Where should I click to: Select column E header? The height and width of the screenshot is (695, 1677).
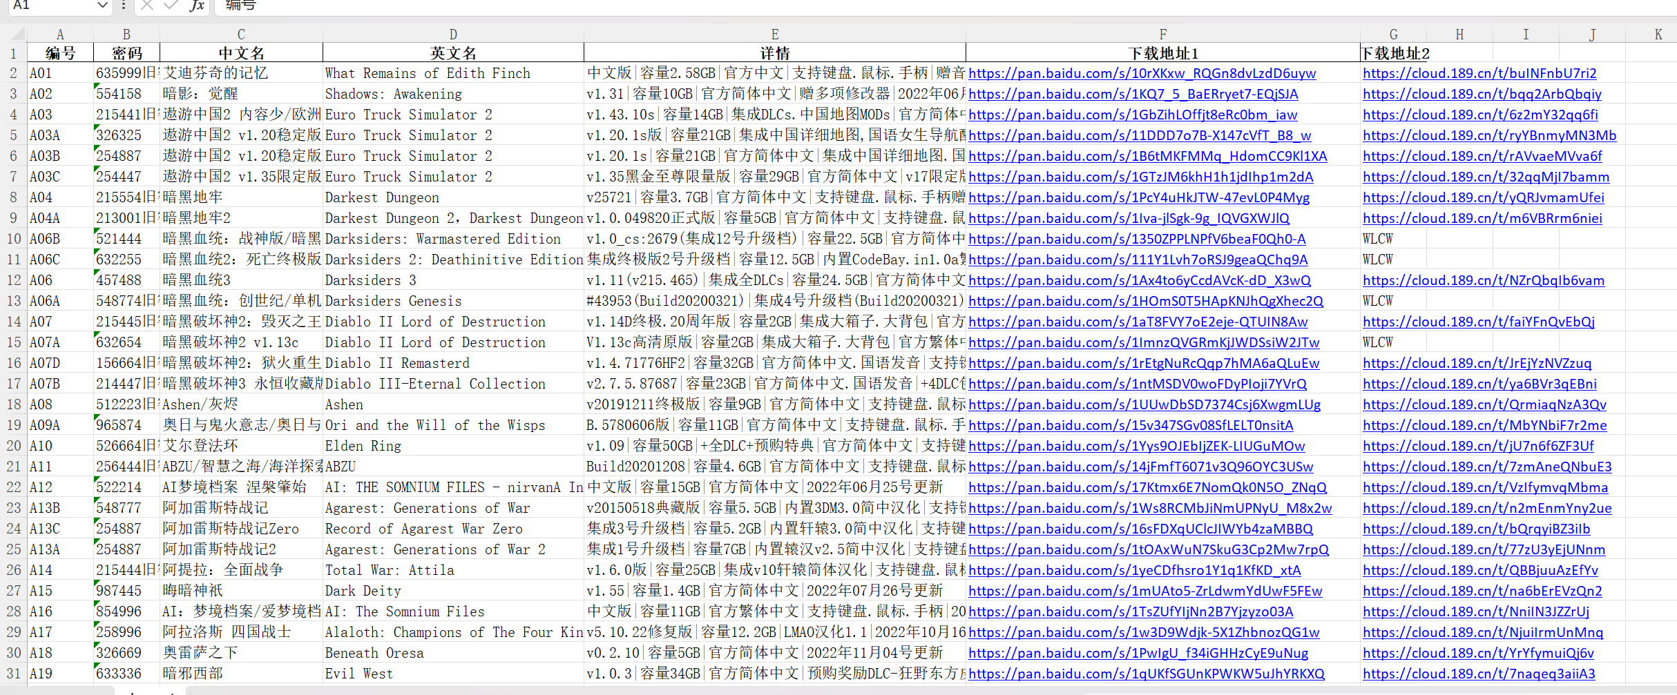click(x=775, y=35)
